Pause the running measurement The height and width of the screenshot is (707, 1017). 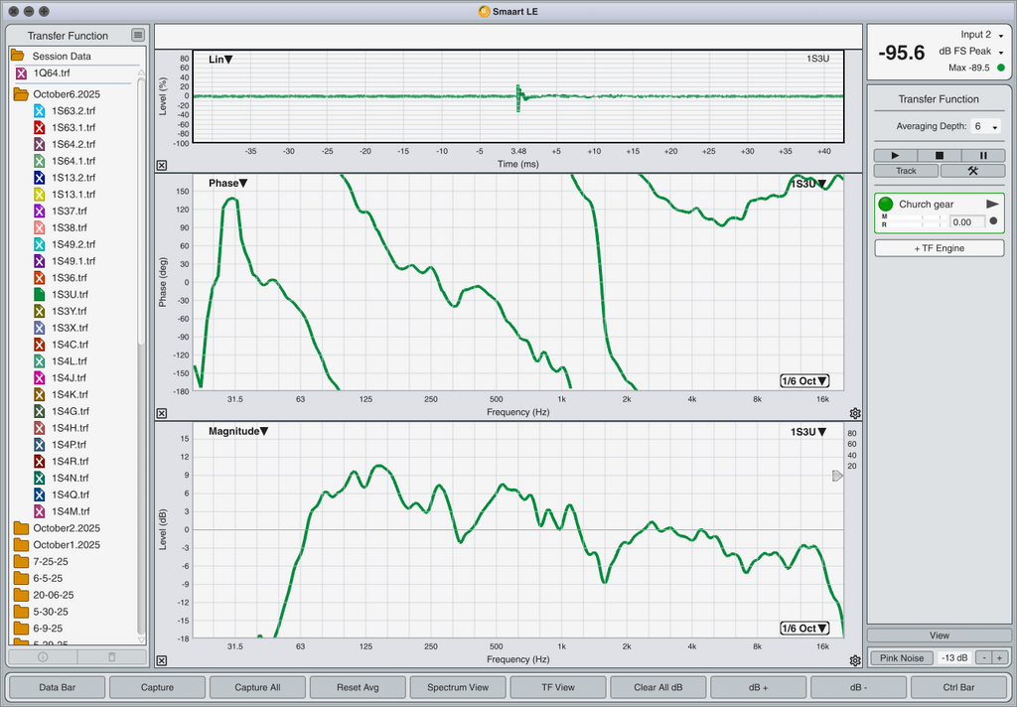coord(983,156)
